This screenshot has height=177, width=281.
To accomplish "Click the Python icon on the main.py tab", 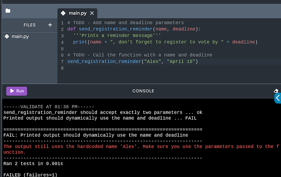I will click(63, 13).
